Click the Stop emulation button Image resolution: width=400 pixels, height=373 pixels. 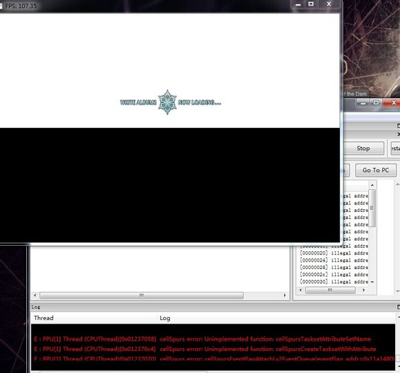click(x=363, y=149)
